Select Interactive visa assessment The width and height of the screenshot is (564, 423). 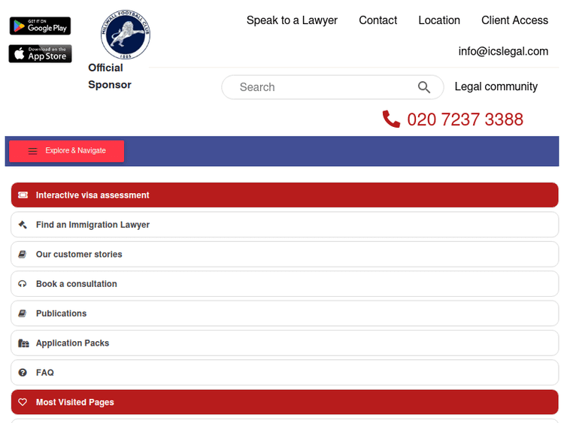click(x=284, y=195)
